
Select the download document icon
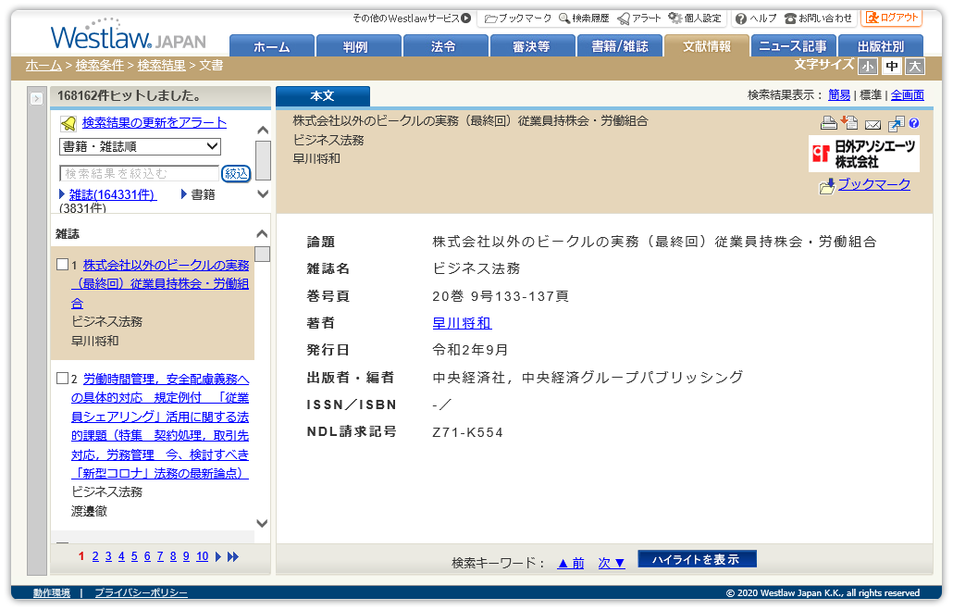849,123
